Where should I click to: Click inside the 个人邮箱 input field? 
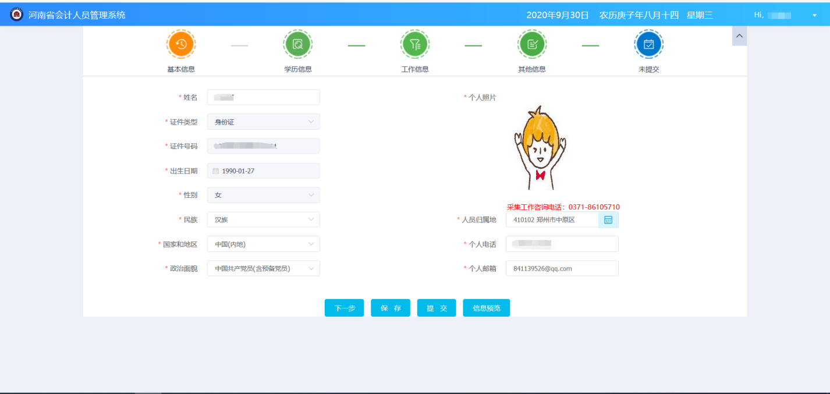[x=561, y=268]
